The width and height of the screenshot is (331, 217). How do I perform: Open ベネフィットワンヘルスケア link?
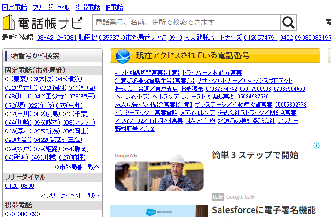tap(147, 97)
